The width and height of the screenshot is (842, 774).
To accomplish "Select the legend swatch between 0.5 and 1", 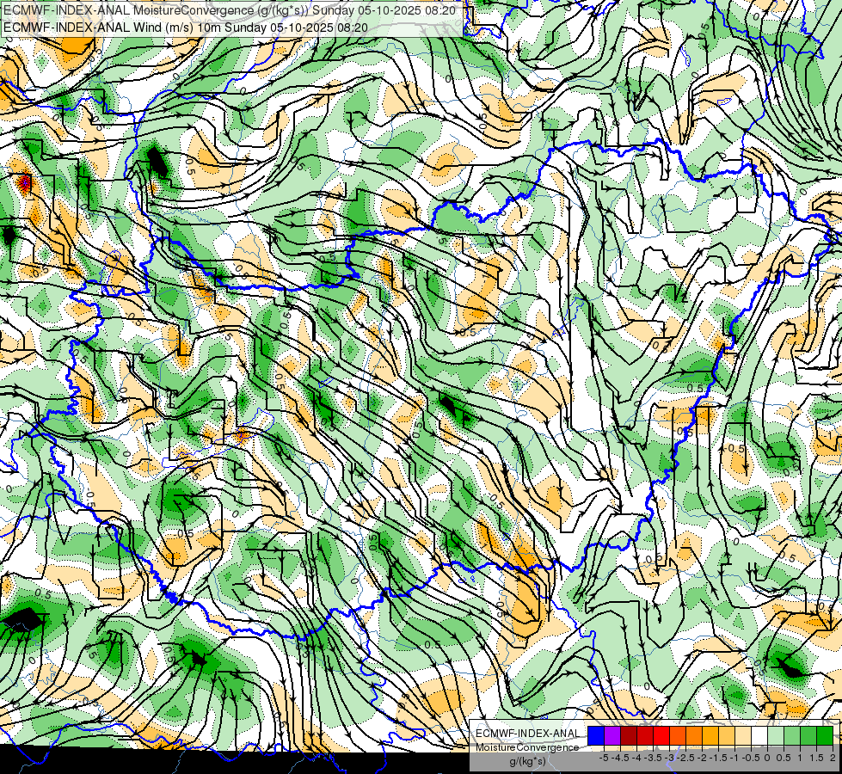I will pos(792,735).
